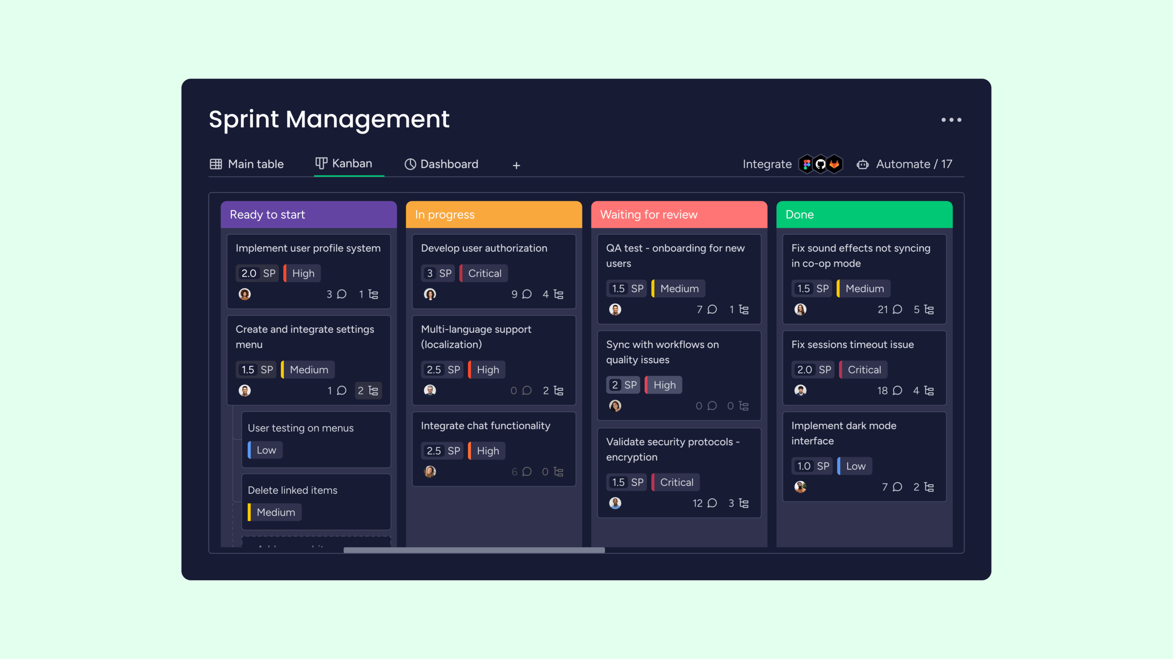Click the Automate robot icon

tap(862, 164)
